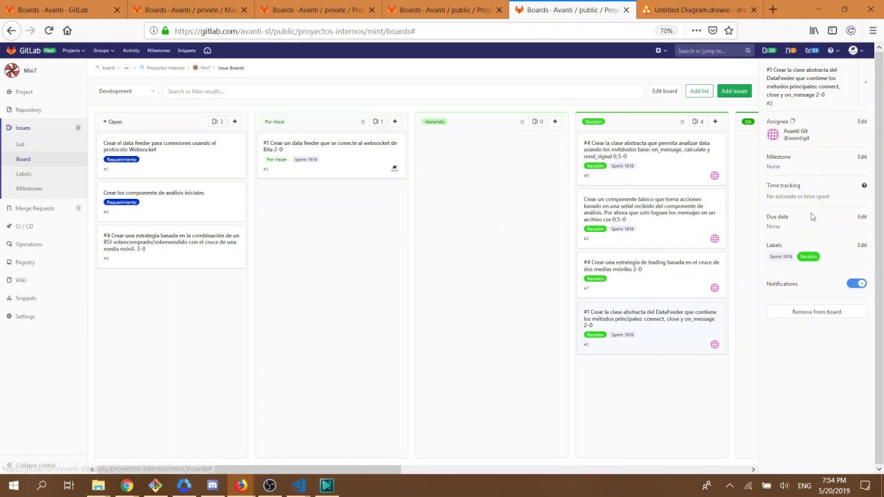The image size is (884, 497).
Task: Open page actions three-dot menu
Action: [696, 30]
